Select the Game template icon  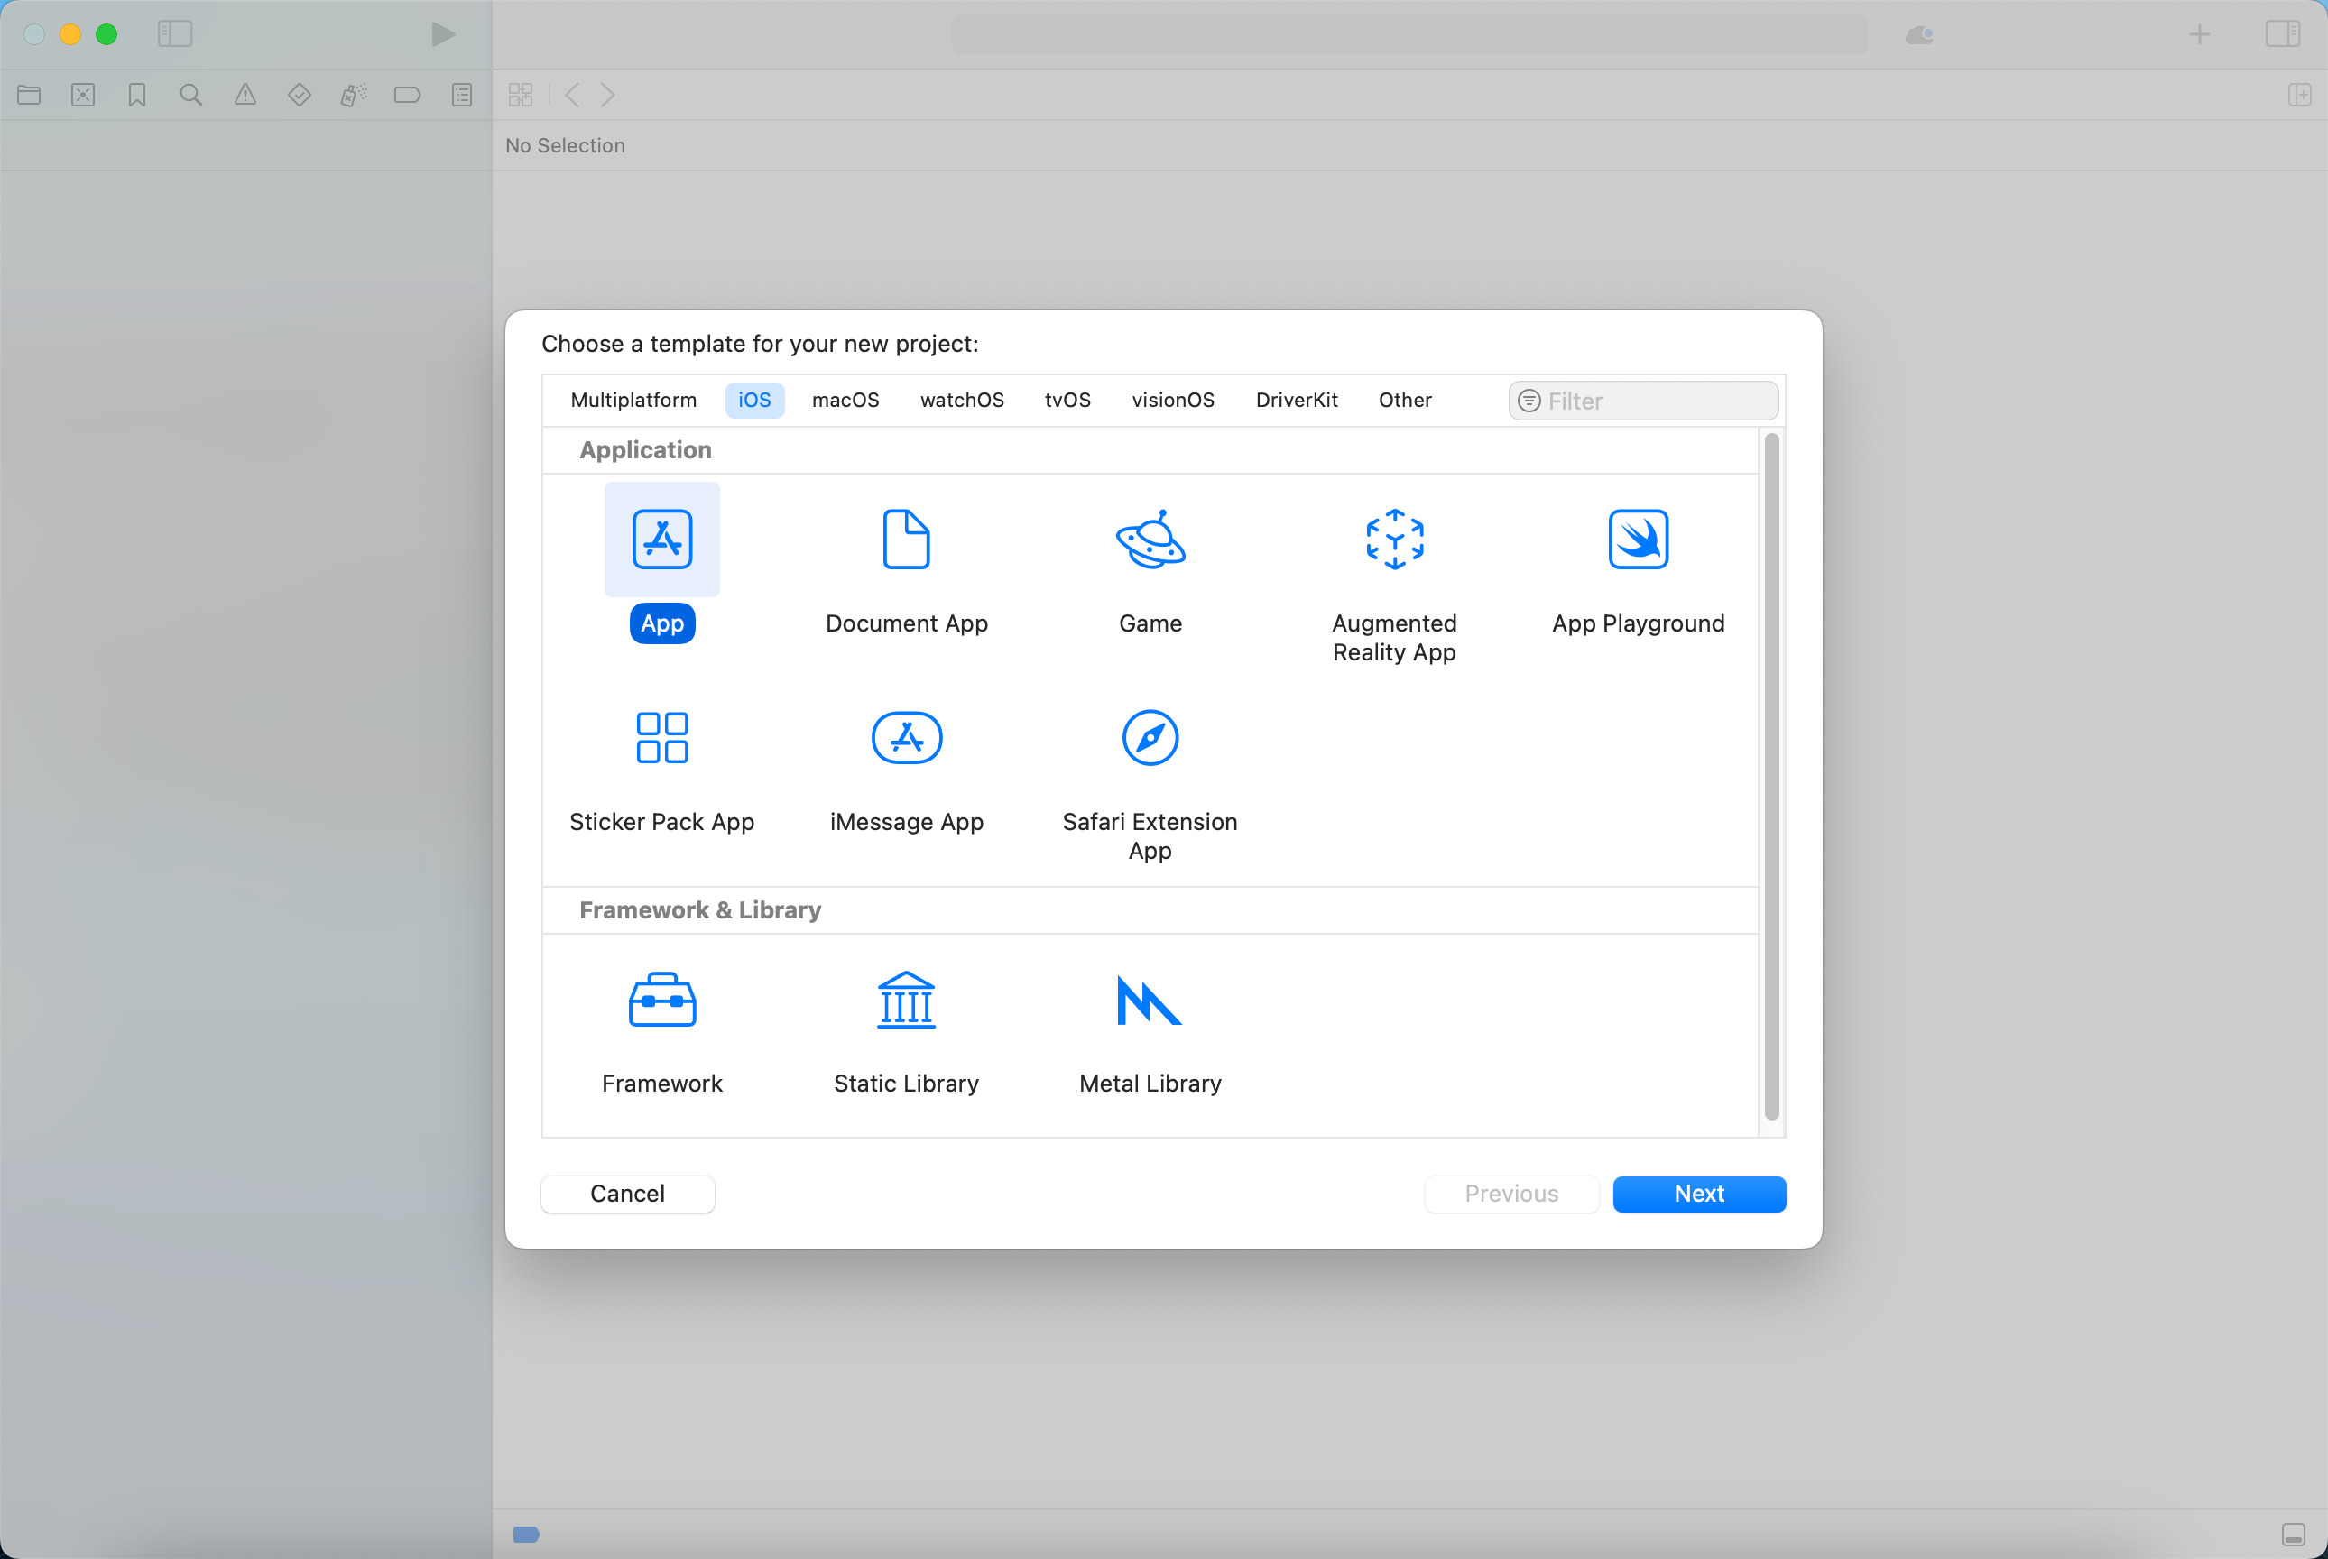click(x=1150, y=540)
